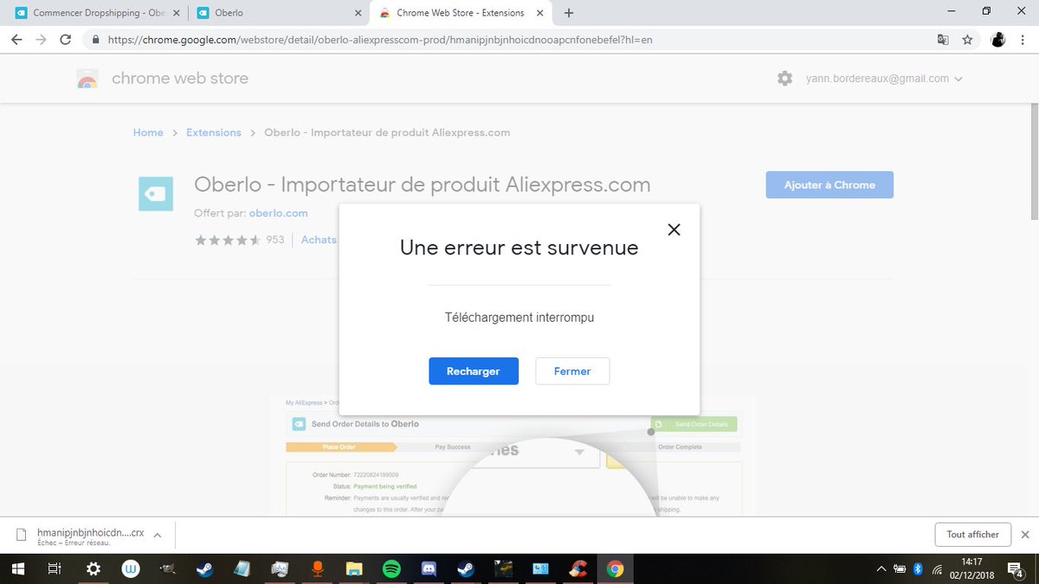Click the Recharger button in the error dialog
The width and height of the screenshot is (1039, 584).
(x=474, y=371)
